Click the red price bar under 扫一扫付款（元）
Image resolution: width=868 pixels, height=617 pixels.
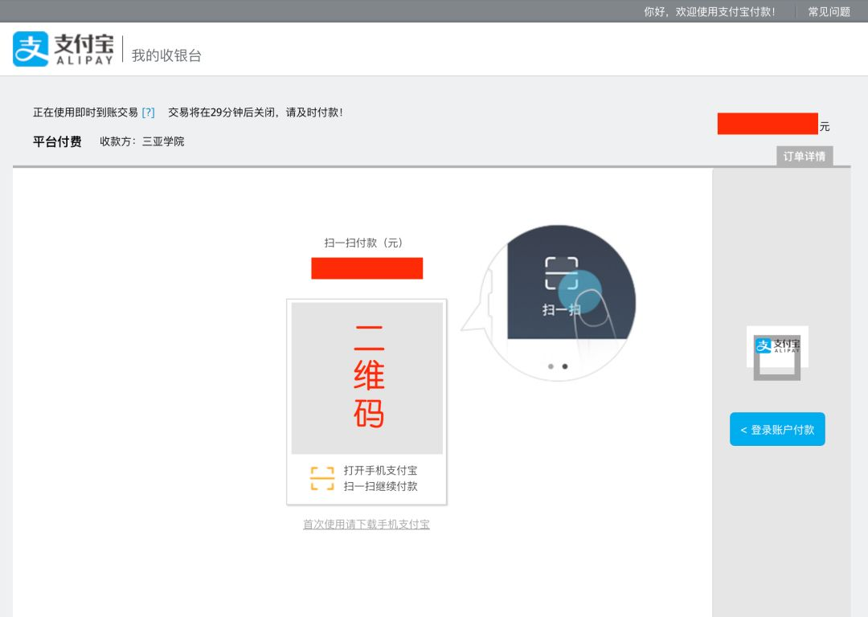click(x=367, y=268)
